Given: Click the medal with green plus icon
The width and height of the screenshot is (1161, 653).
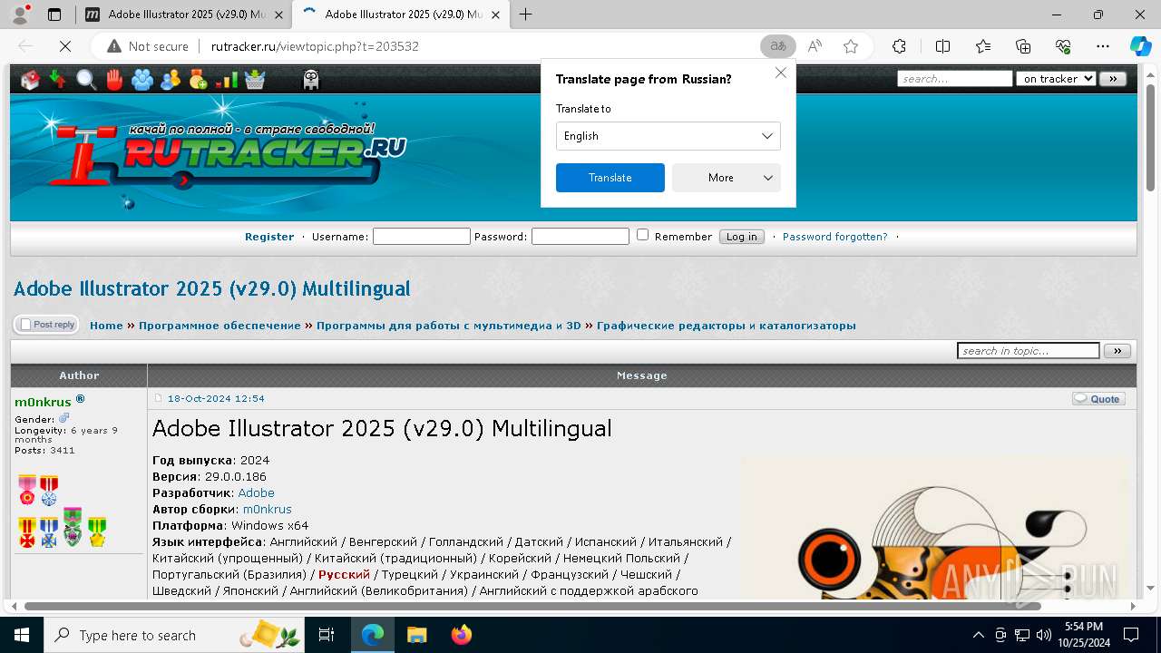Looking at the screenshot, I should click(x=199, y=80).
